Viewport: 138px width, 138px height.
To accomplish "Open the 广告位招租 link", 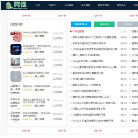I will coord(78,31).
